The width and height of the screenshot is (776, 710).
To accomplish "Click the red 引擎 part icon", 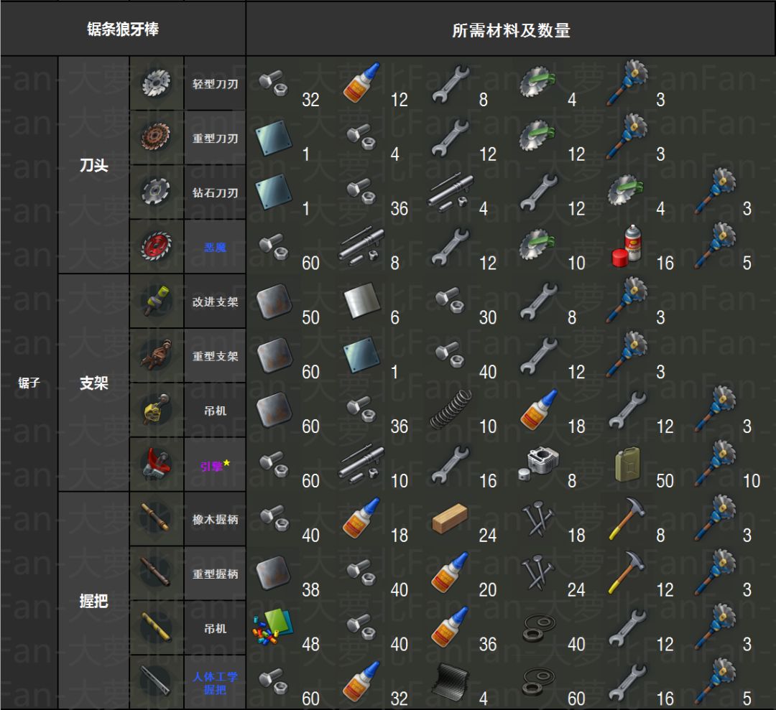I will [x=157, y=464].
